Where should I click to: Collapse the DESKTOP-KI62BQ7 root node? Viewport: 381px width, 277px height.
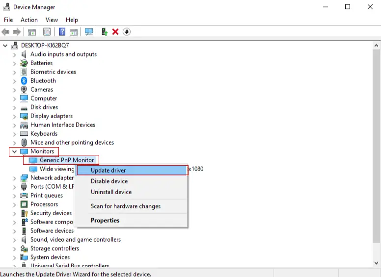point(5,46)
